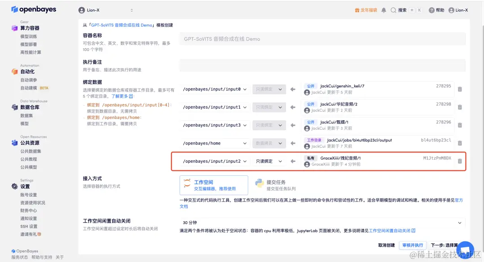The height and width of the screenshot is (262, 484).
Task: Delete the JackCui/甄嬛/1 binding
Action: [460, 125]
